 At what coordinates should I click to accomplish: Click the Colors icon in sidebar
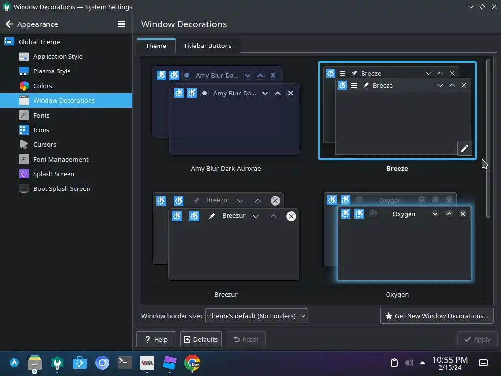click(24, 86)
